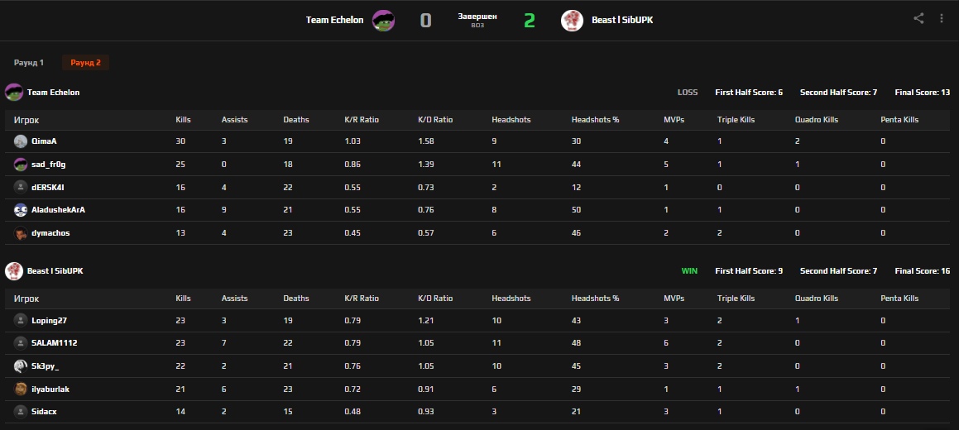Image resolution: width=959 pixels, height=430 pixels.
Task: Click Team Echelon name in header
Action: pyautogui.click(x=334, y=21)
